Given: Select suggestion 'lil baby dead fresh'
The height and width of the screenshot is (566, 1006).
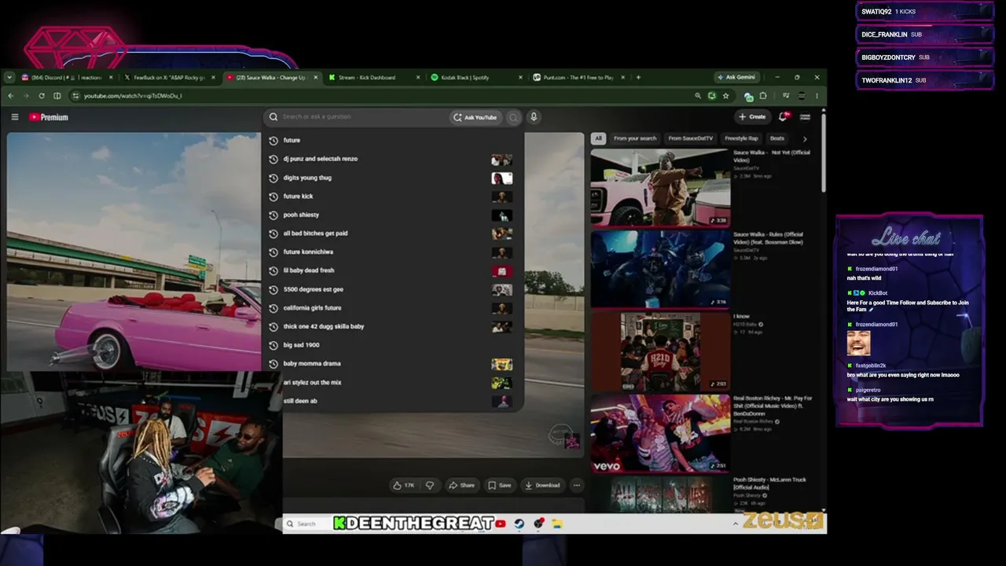Looking at the screenshot, I should [393, 270].
